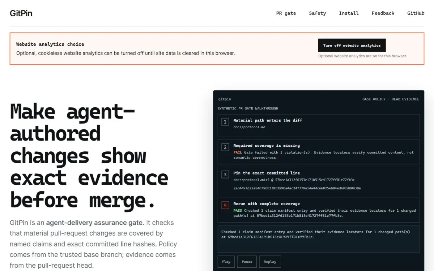Click the 'Make agent-authored changes' main headline

(89, 155)
